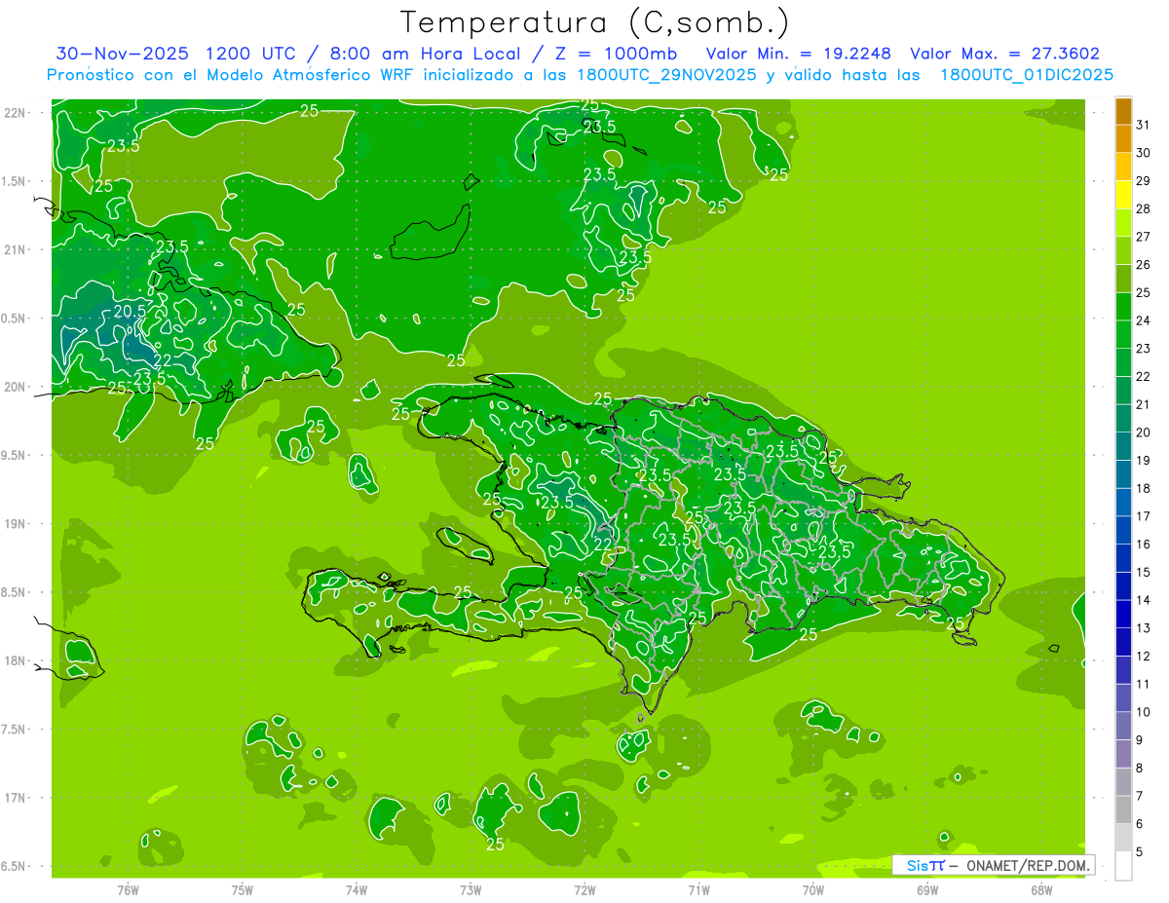
Task: Click the legend value '5'
Action: (1140, 852)
